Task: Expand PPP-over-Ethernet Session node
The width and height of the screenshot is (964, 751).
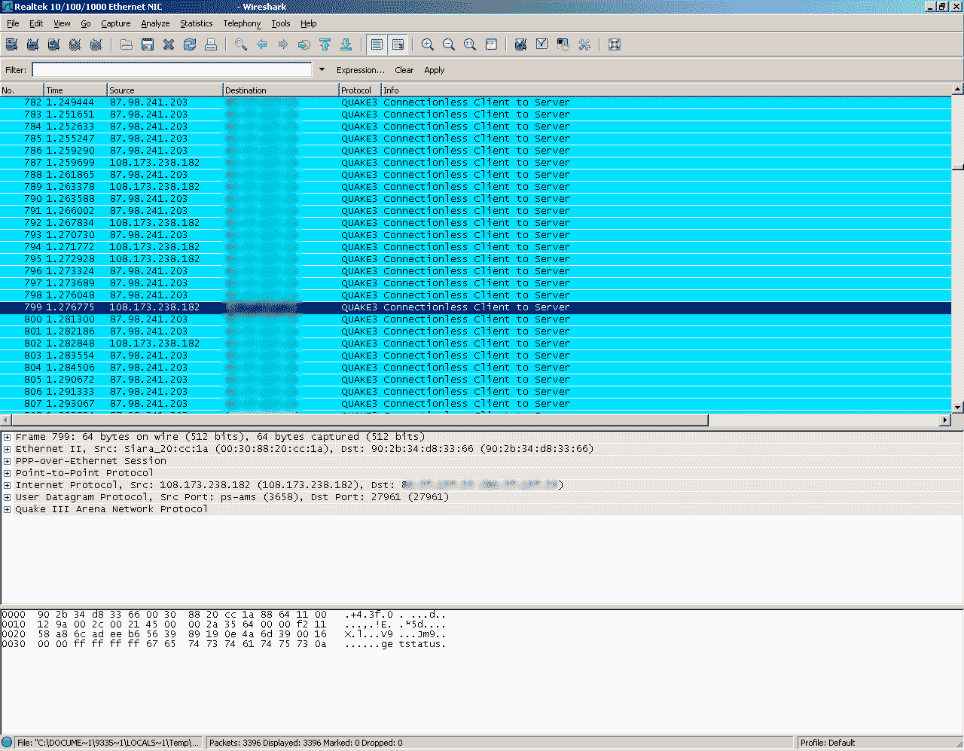Action: point(7,461)
